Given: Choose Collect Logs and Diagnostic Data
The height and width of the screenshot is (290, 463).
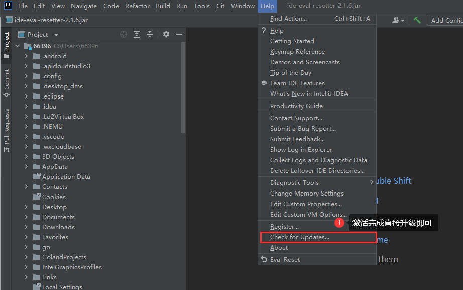Looking at the screenshot, I should click(x=317, y=160).
